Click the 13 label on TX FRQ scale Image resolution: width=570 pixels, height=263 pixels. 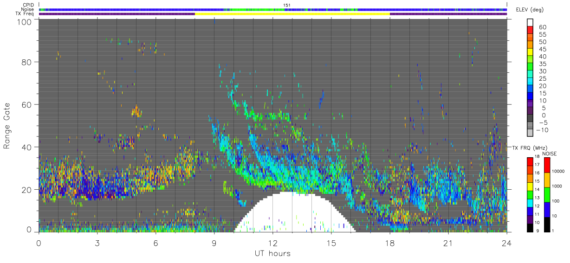tap(537, 197)
